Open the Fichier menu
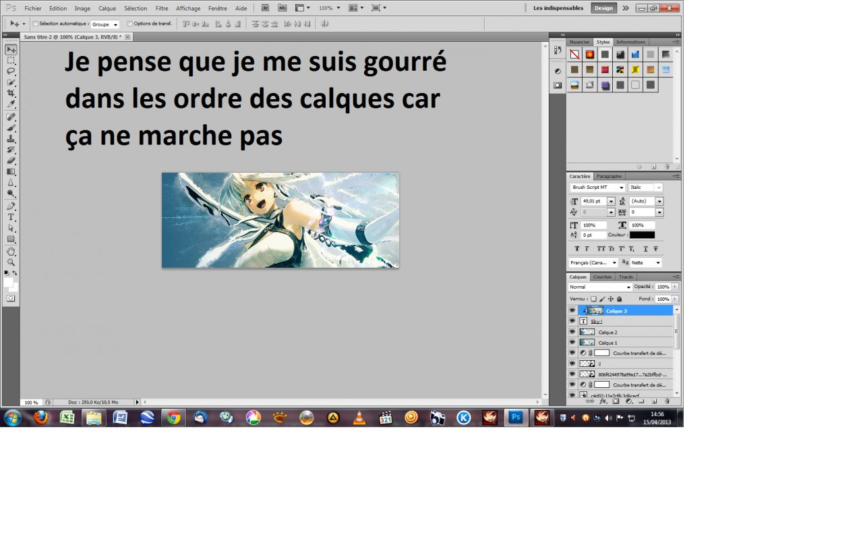Screen dimensions: 863x541 pyautogui.click(x=33, y=9)
